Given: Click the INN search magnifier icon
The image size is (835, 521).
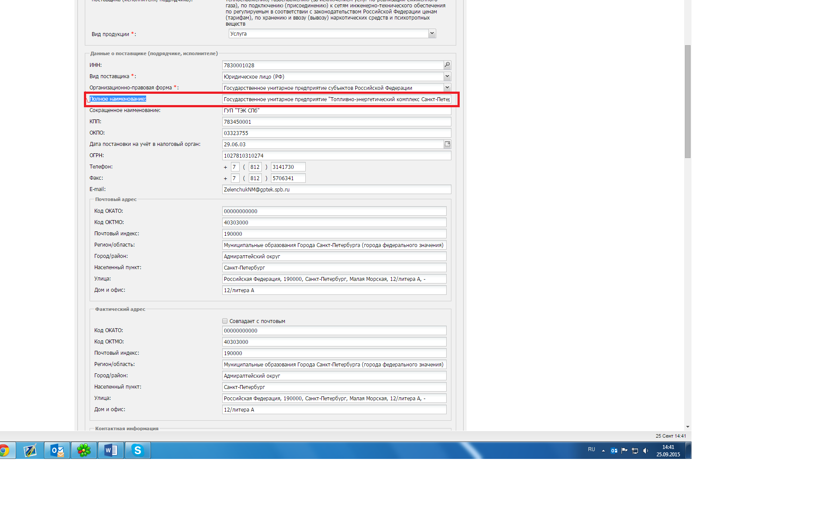Looking at the screenshot, I should coord(447,65).
